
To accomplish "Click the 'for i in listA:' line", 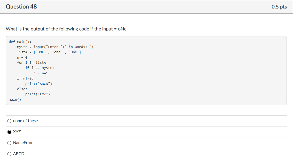I will (x=32, y=62).
